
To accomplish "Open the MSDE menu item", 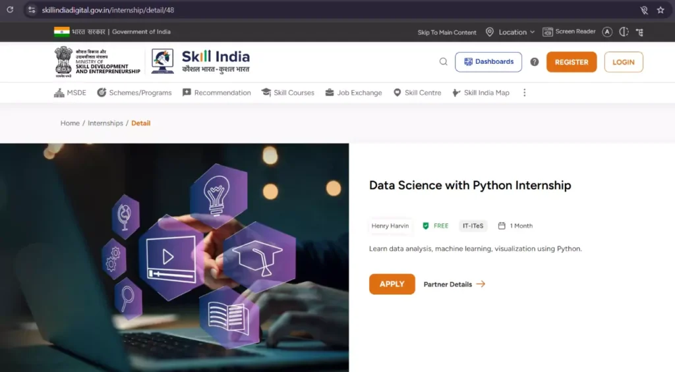I will click(x=70, y=92).
